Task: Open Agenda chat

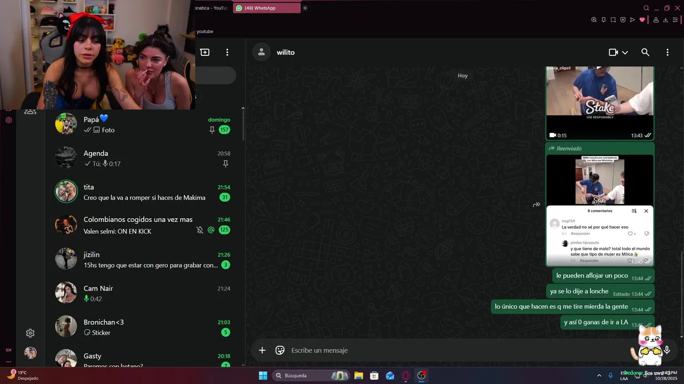Action: click(x=144, y=158)
